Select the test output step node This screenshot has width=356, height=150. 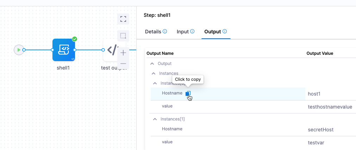[x=110, y=50]
